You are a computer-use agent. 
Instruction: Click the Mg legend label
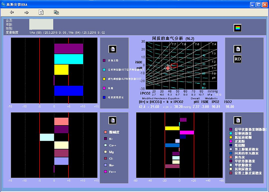tap(111, 152)
